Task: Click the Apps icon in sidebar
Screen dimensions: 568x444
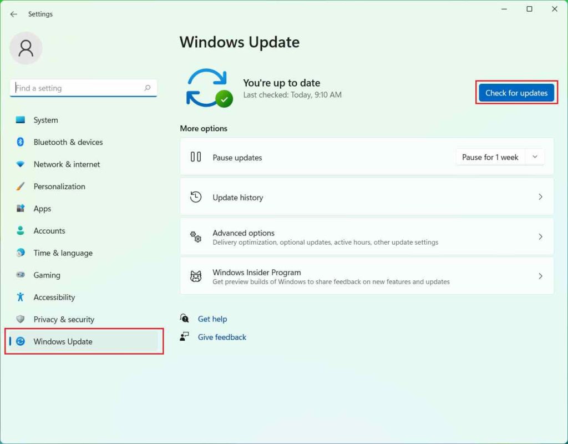Action: 21,209
